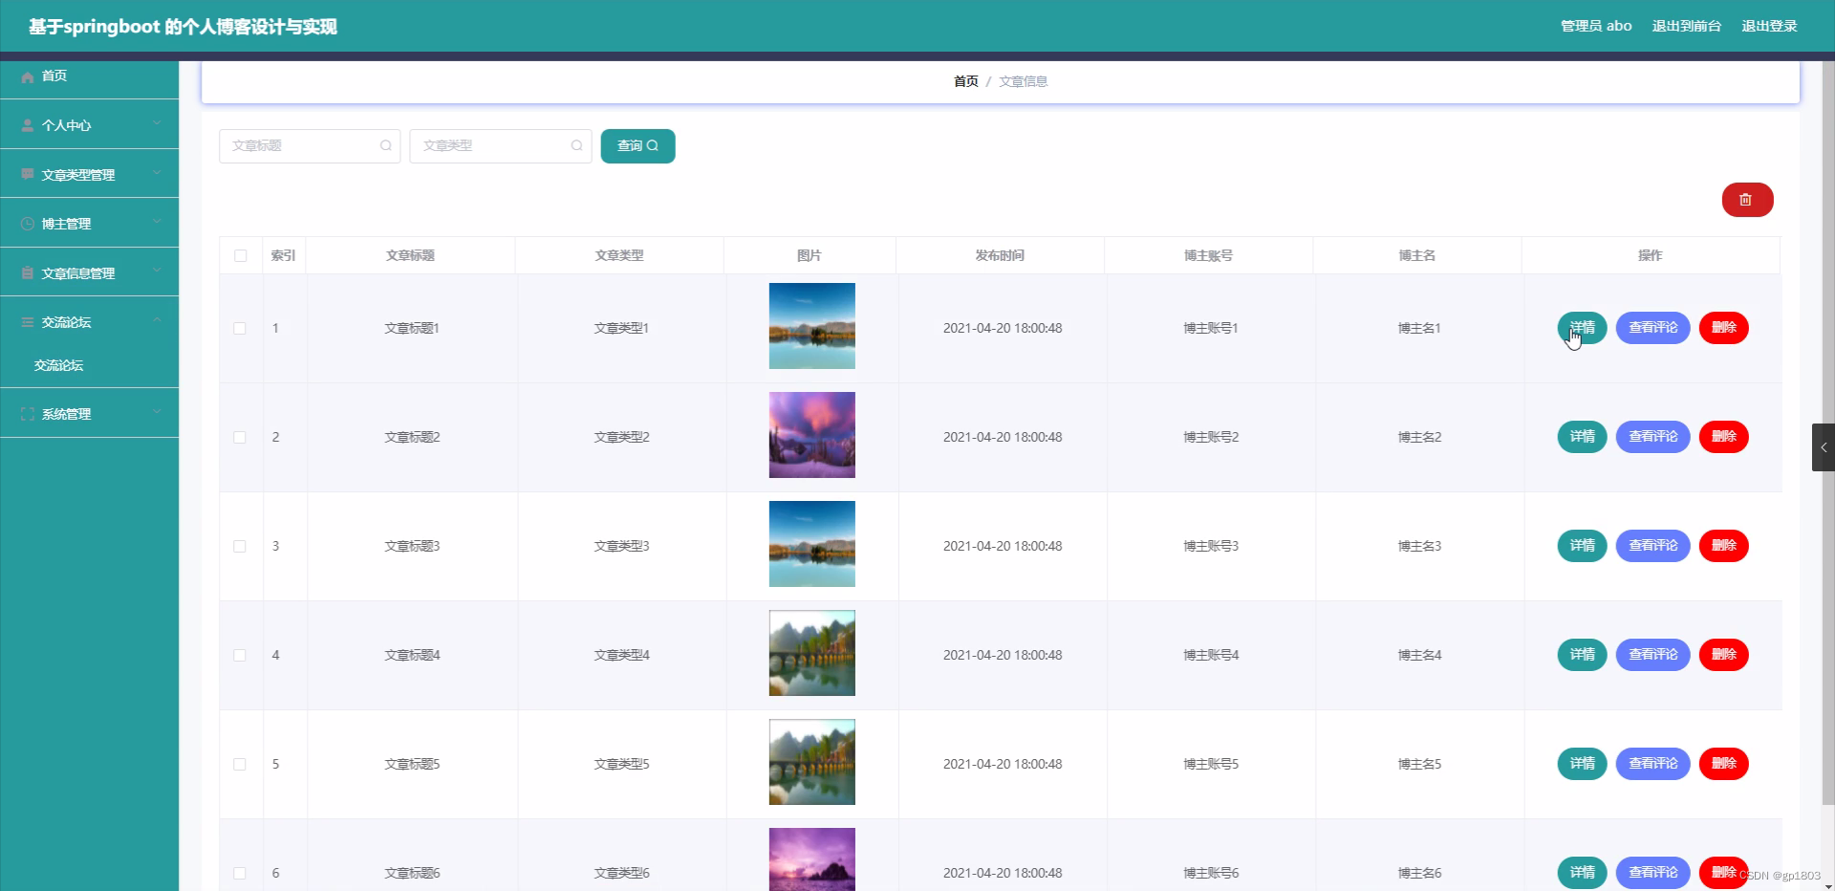Toggle the select-all checkbox in table header

[x=240, y=255]
